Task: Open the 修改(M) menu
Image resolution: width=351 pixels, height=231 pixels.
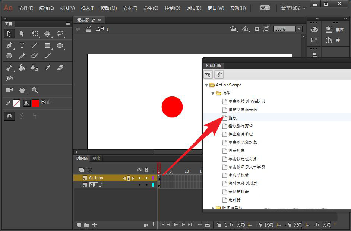Action: click(x=108, y=8)
